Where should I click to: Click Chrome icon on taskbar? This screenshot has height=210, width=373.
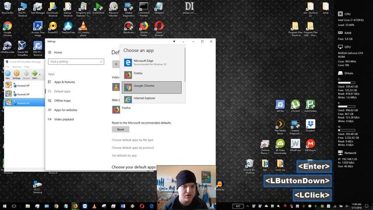(x=56, y=206)
